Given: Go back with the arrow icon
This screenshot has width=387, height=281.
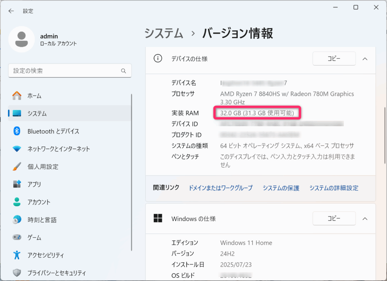Looking at the screenshot, I should (11, 11).
